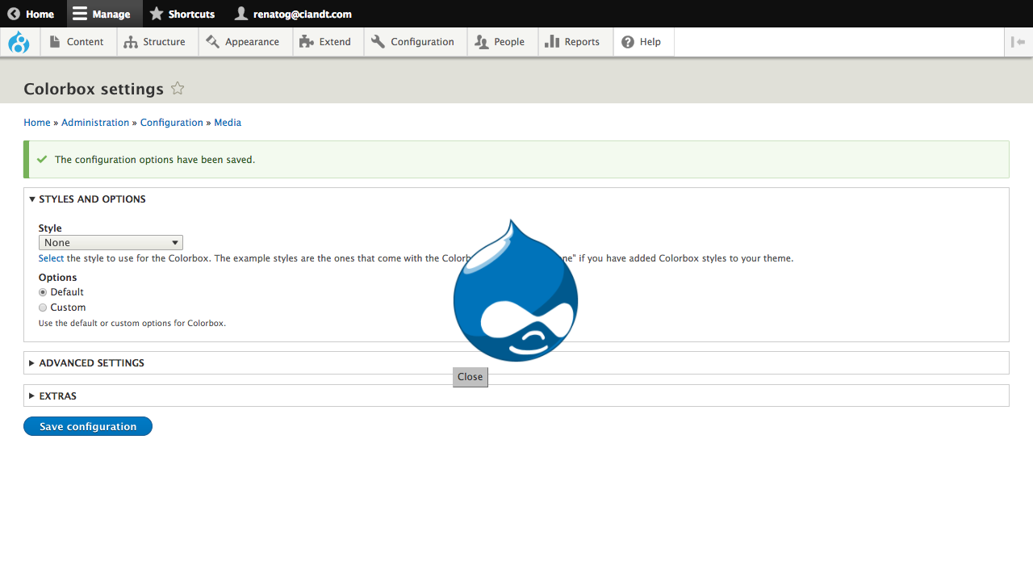Follow the Home breadcrumb link

pyautogui.click(x=37, y=123)
